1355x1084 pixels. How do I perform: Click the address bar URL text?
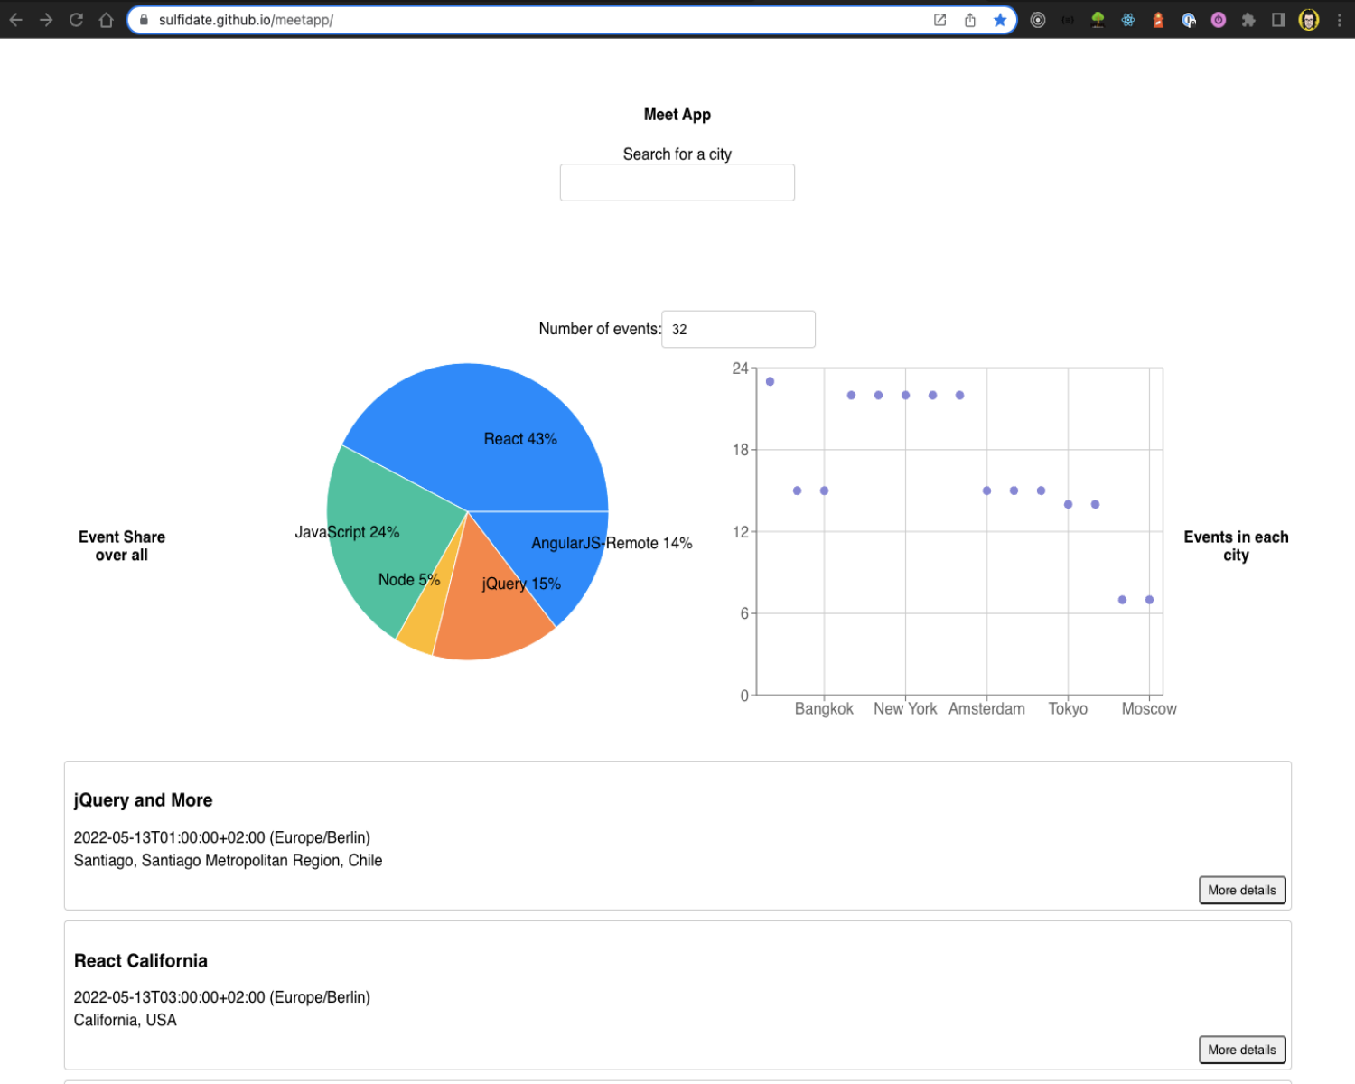[x=246, y=20]
